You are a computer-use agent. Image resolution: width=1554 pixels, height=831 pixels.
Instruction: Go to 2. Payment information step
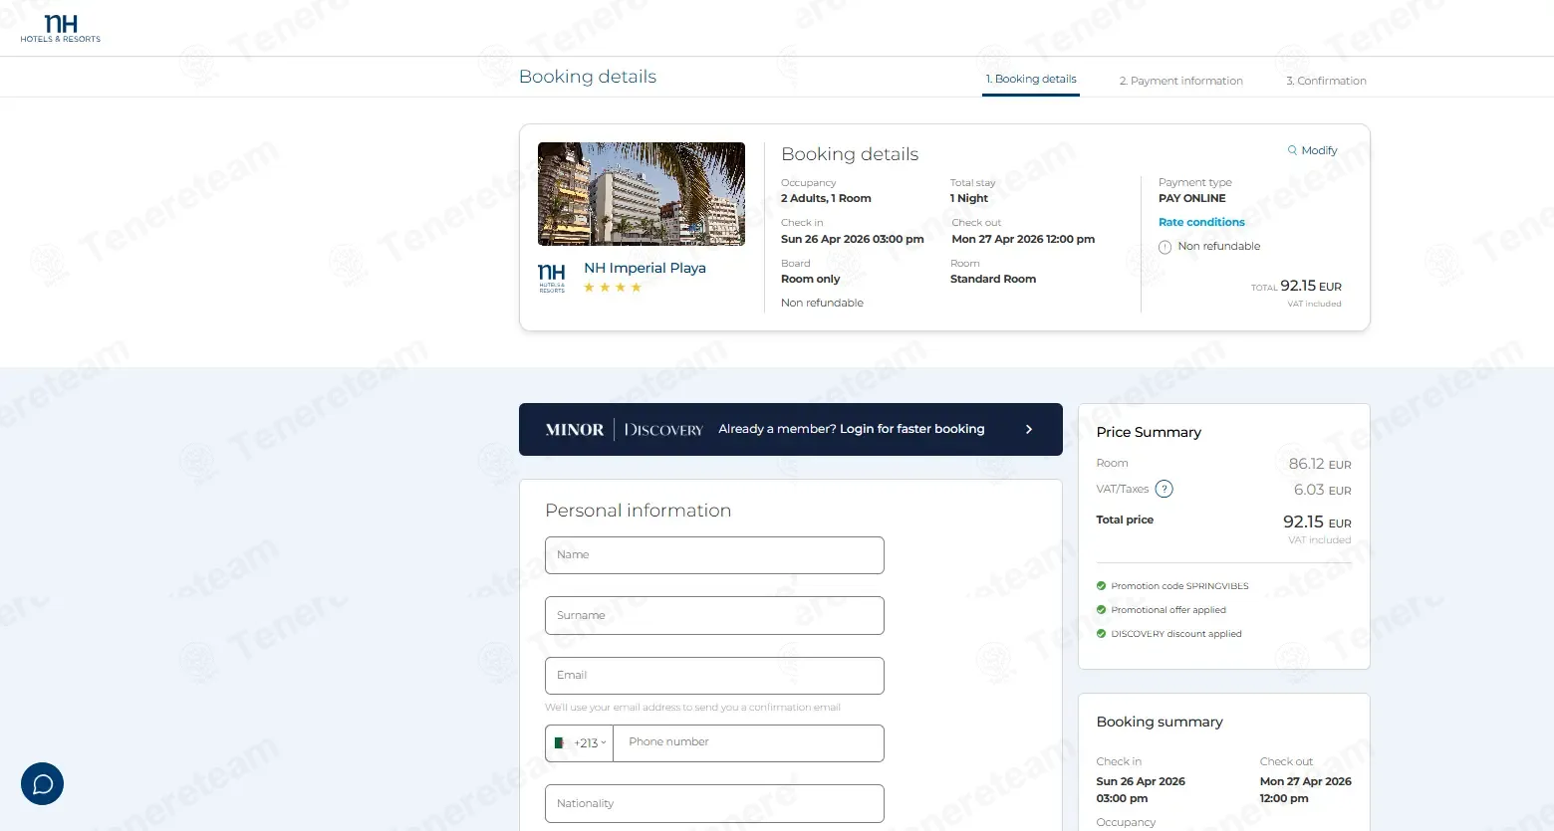[1180, 81]
